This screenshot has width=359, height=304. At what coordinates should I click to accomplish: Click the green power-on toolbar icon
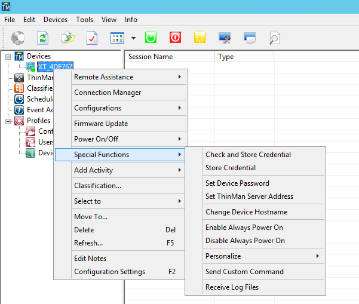(151, 38)
